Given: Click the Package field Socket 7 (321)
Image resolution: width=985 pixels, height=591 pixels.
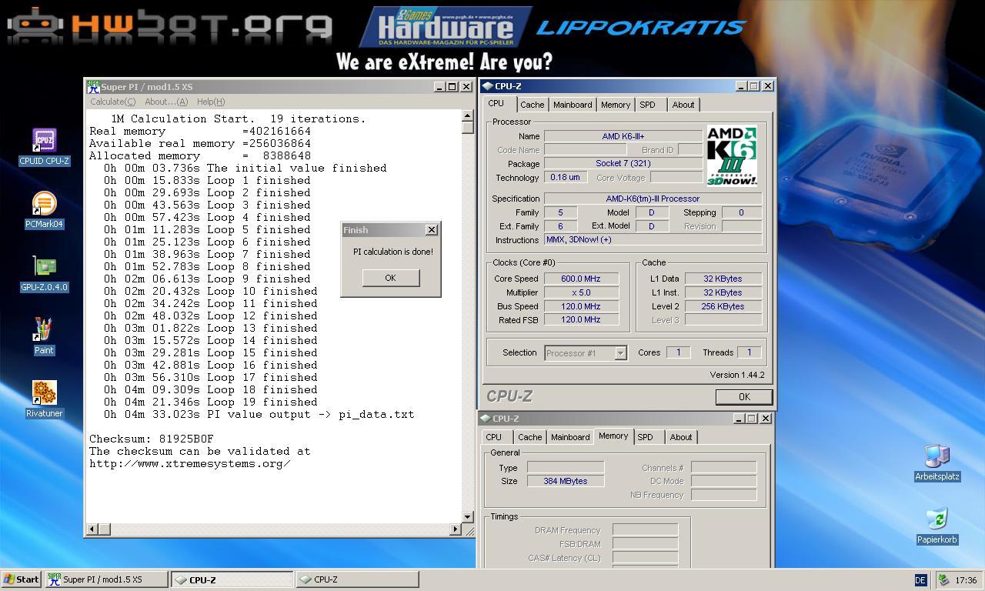Looking at the screenshot, I should pyautogui.click(x=623, y=163).
